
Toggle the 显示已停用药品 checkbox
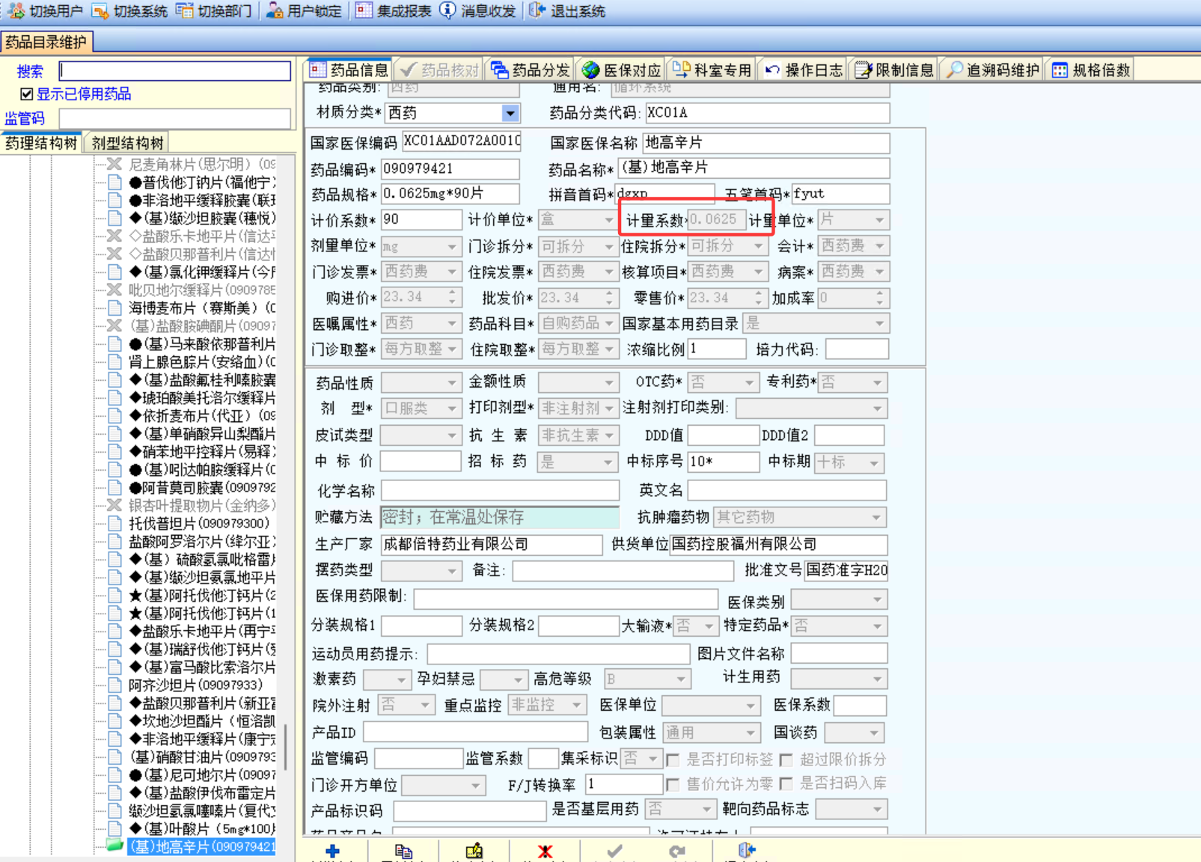(27, 94)
